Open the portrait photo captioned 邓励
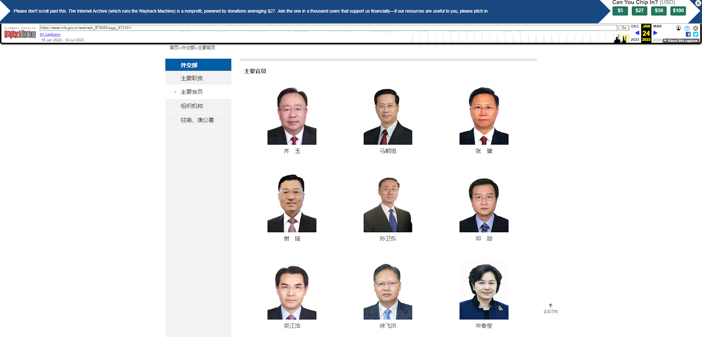Screen dimensions: 702x337 point(484,203)
